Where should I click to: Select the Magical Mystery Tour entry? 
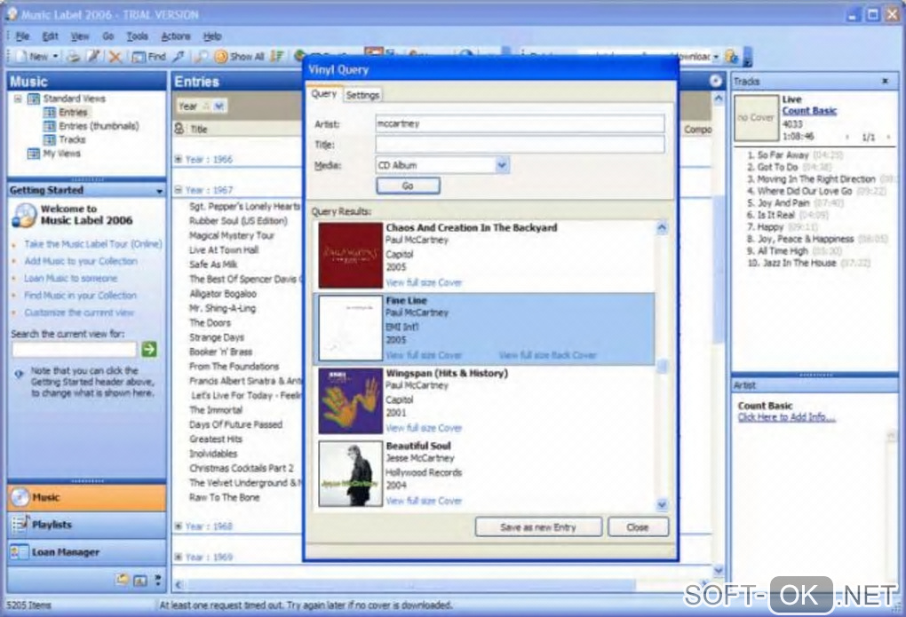[232, 236]
